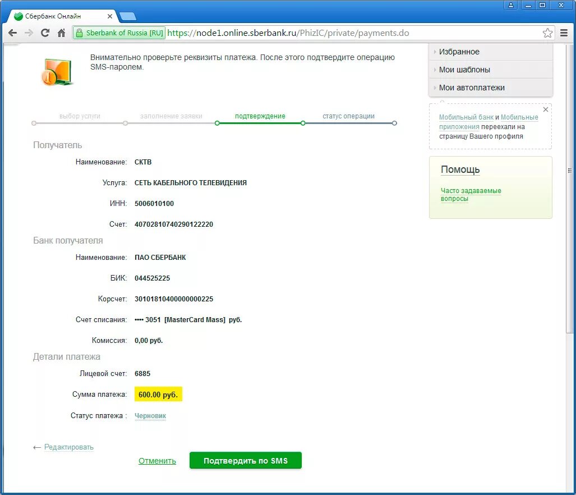
Task: Click the Черновик payment status link
Action: tap(150, 416)
